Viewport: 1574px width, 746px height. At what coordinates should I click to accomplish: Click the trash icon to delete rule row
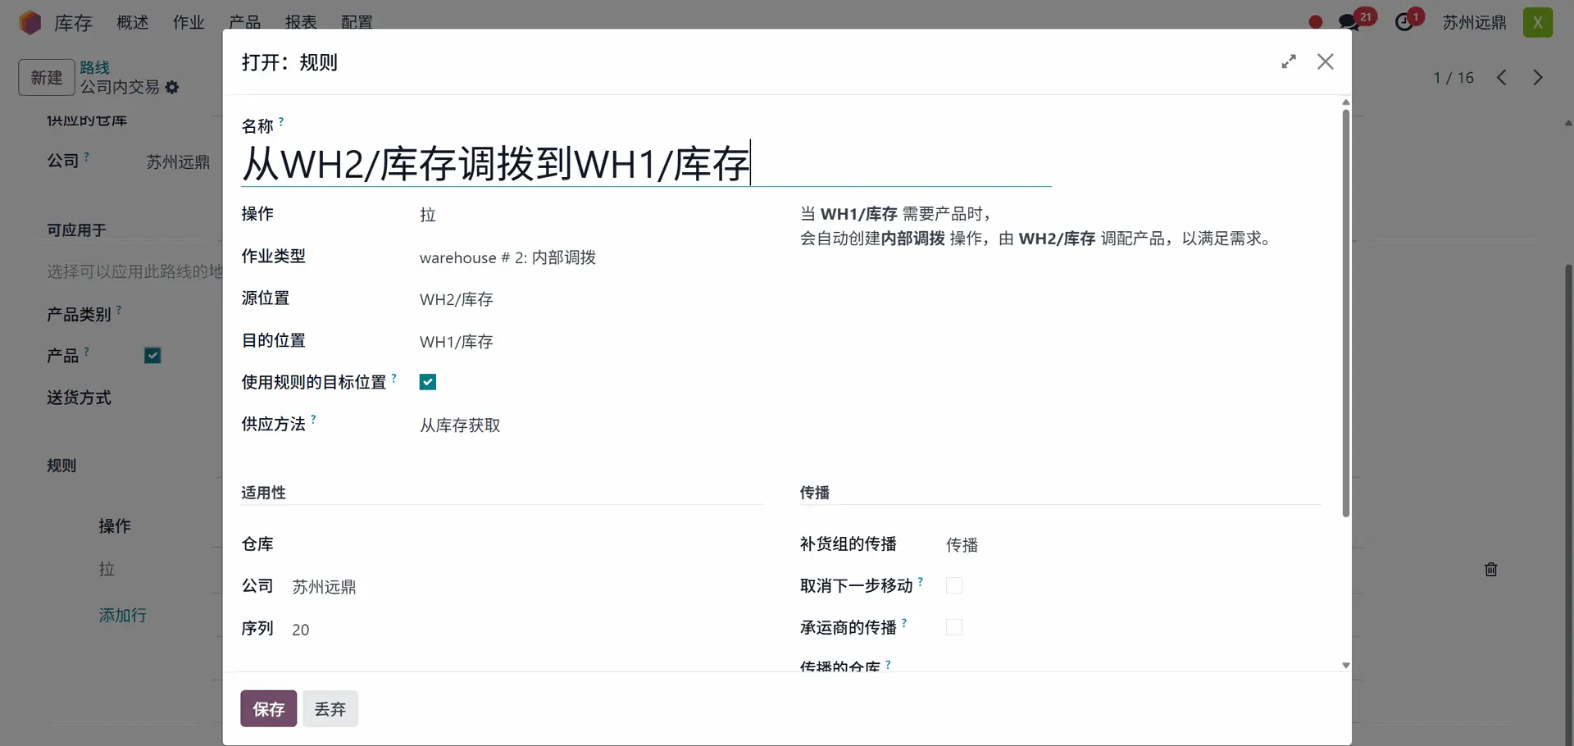[x=1490, y=569]
